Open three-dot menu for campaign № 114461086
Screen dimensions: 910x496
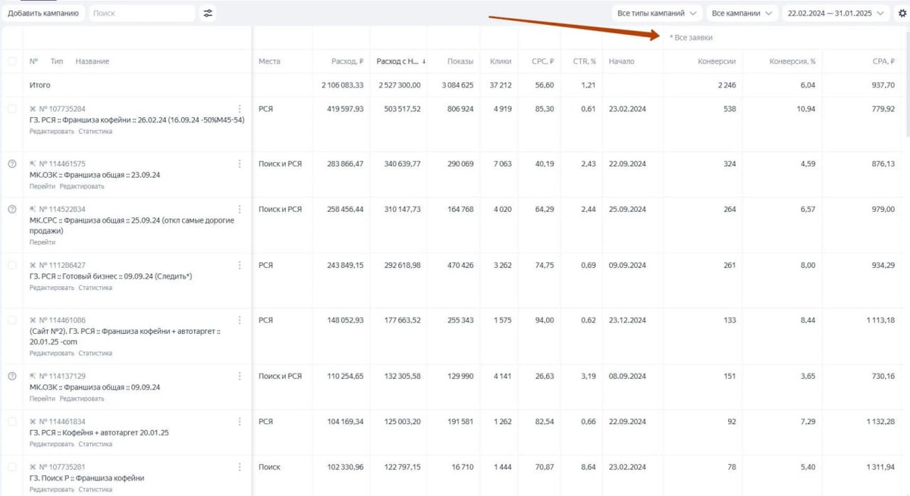[x=240, y=320]
